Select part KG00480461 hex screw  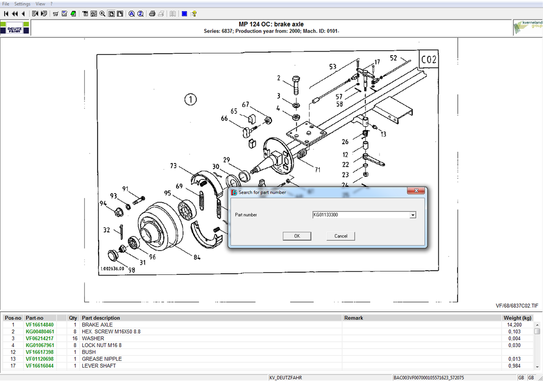click(x=40, y=332)
